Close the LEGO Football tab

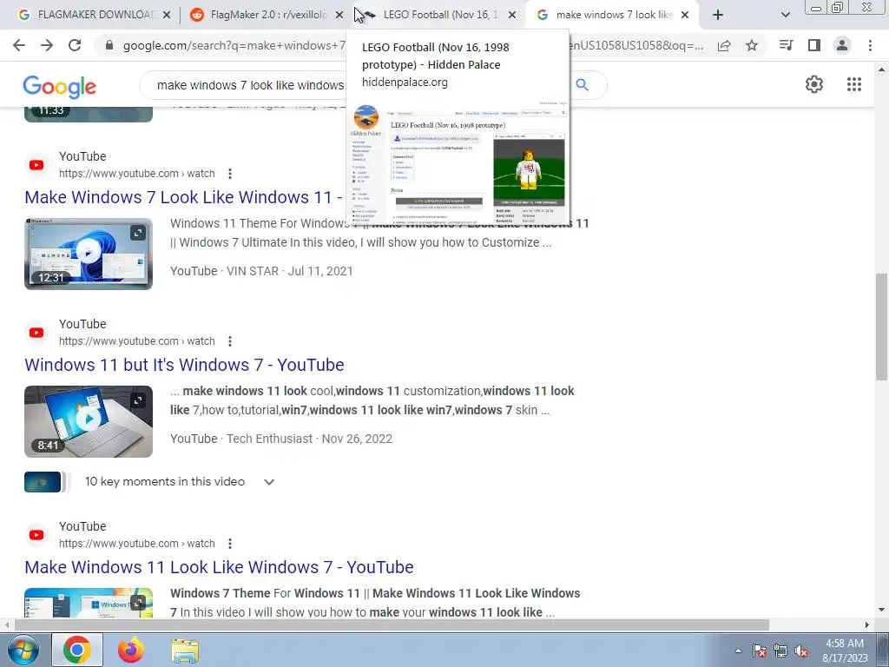pyautogui.click(x=512, y=15)
